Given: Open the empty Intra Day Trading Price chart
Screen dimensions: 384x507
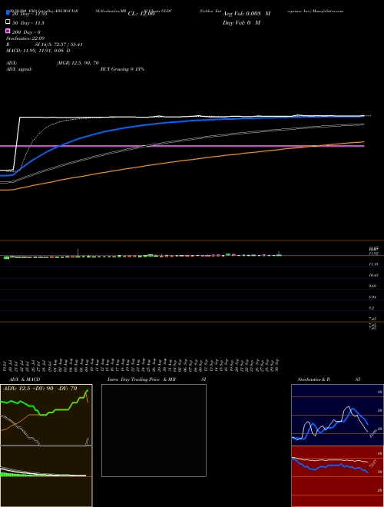Looking at the screenshot, I should tap(154, 430).
